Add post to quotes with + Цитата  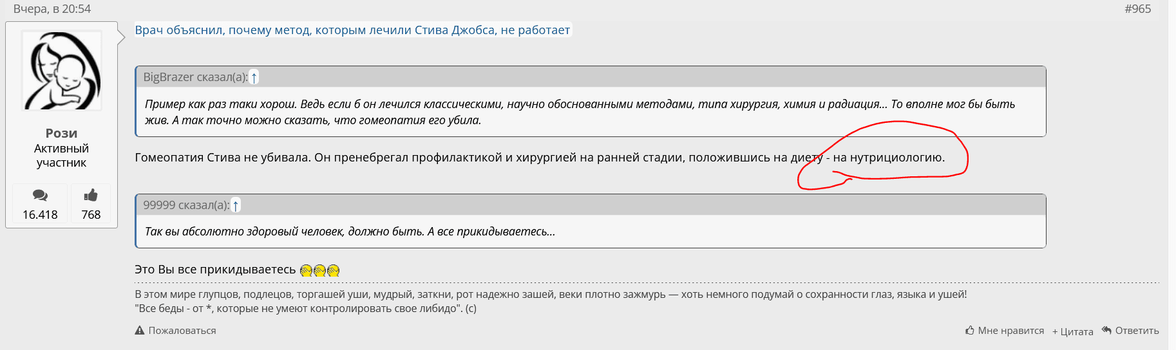click(1073, 331)
